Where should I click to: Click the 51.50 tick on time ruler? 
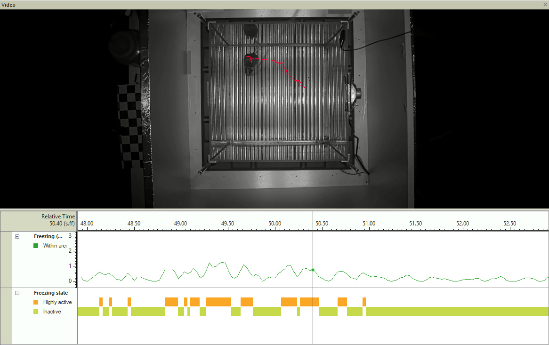tap(416, 223)
